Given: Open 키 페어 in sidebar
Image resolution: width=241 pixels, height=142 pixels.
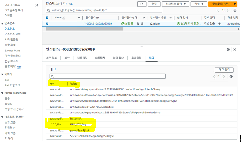Looking at the screenshot, I should (x=9, y=139).
